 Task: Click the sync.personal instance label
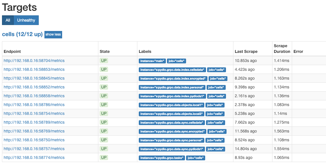coord(172,140)
